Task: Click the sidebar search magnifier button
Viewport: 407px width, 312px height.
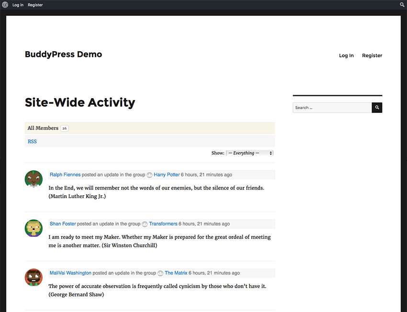Action: (376, 107)
